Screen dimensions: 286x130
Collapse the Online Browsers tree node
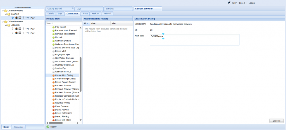3,11
